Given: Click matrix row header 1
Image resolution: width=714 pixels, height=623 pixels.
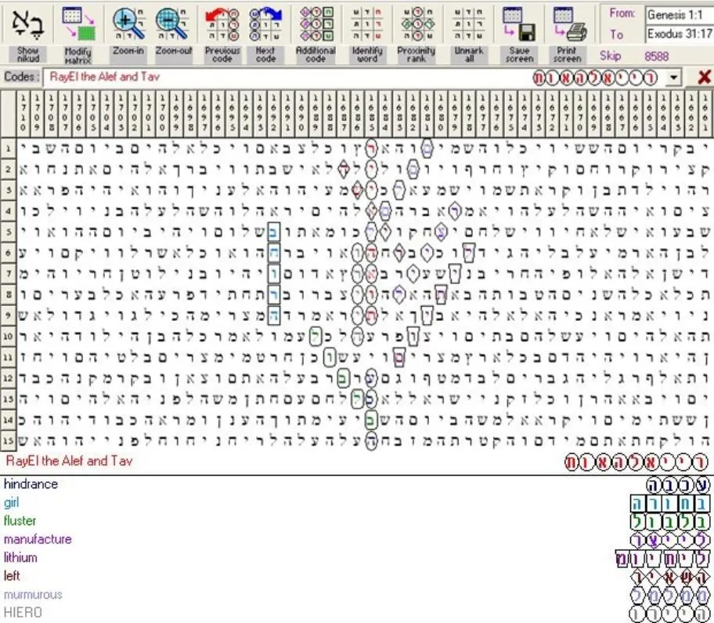Looking at the screenshot, I should [x=8, y=149].
